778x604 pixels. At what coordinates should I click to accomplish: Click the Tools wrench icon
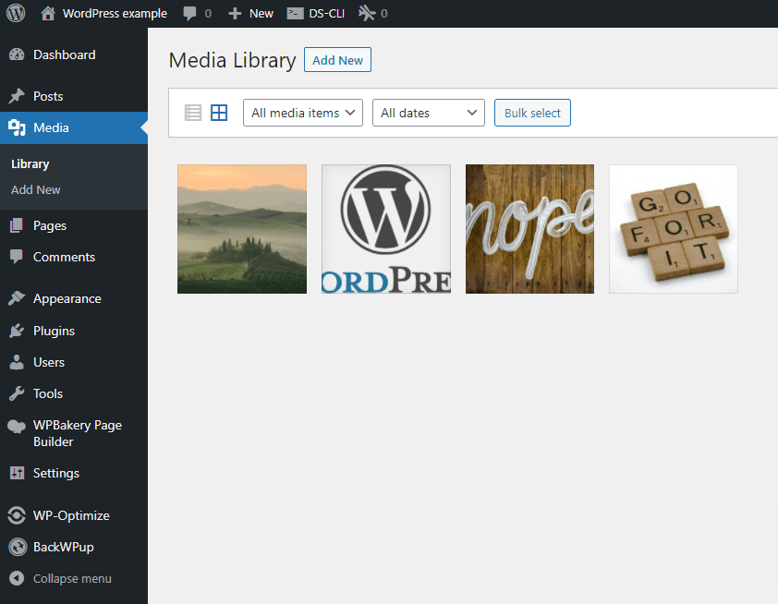(17, 393)
